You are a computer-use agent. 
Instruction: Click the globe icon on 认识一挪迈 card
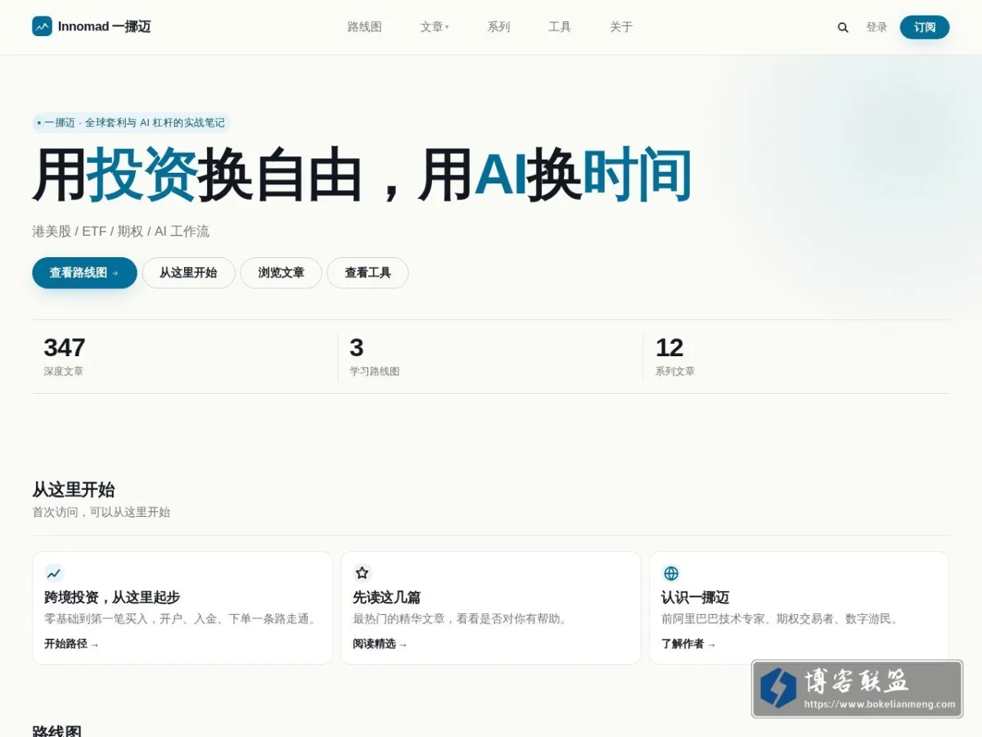(x=671, y=573)
